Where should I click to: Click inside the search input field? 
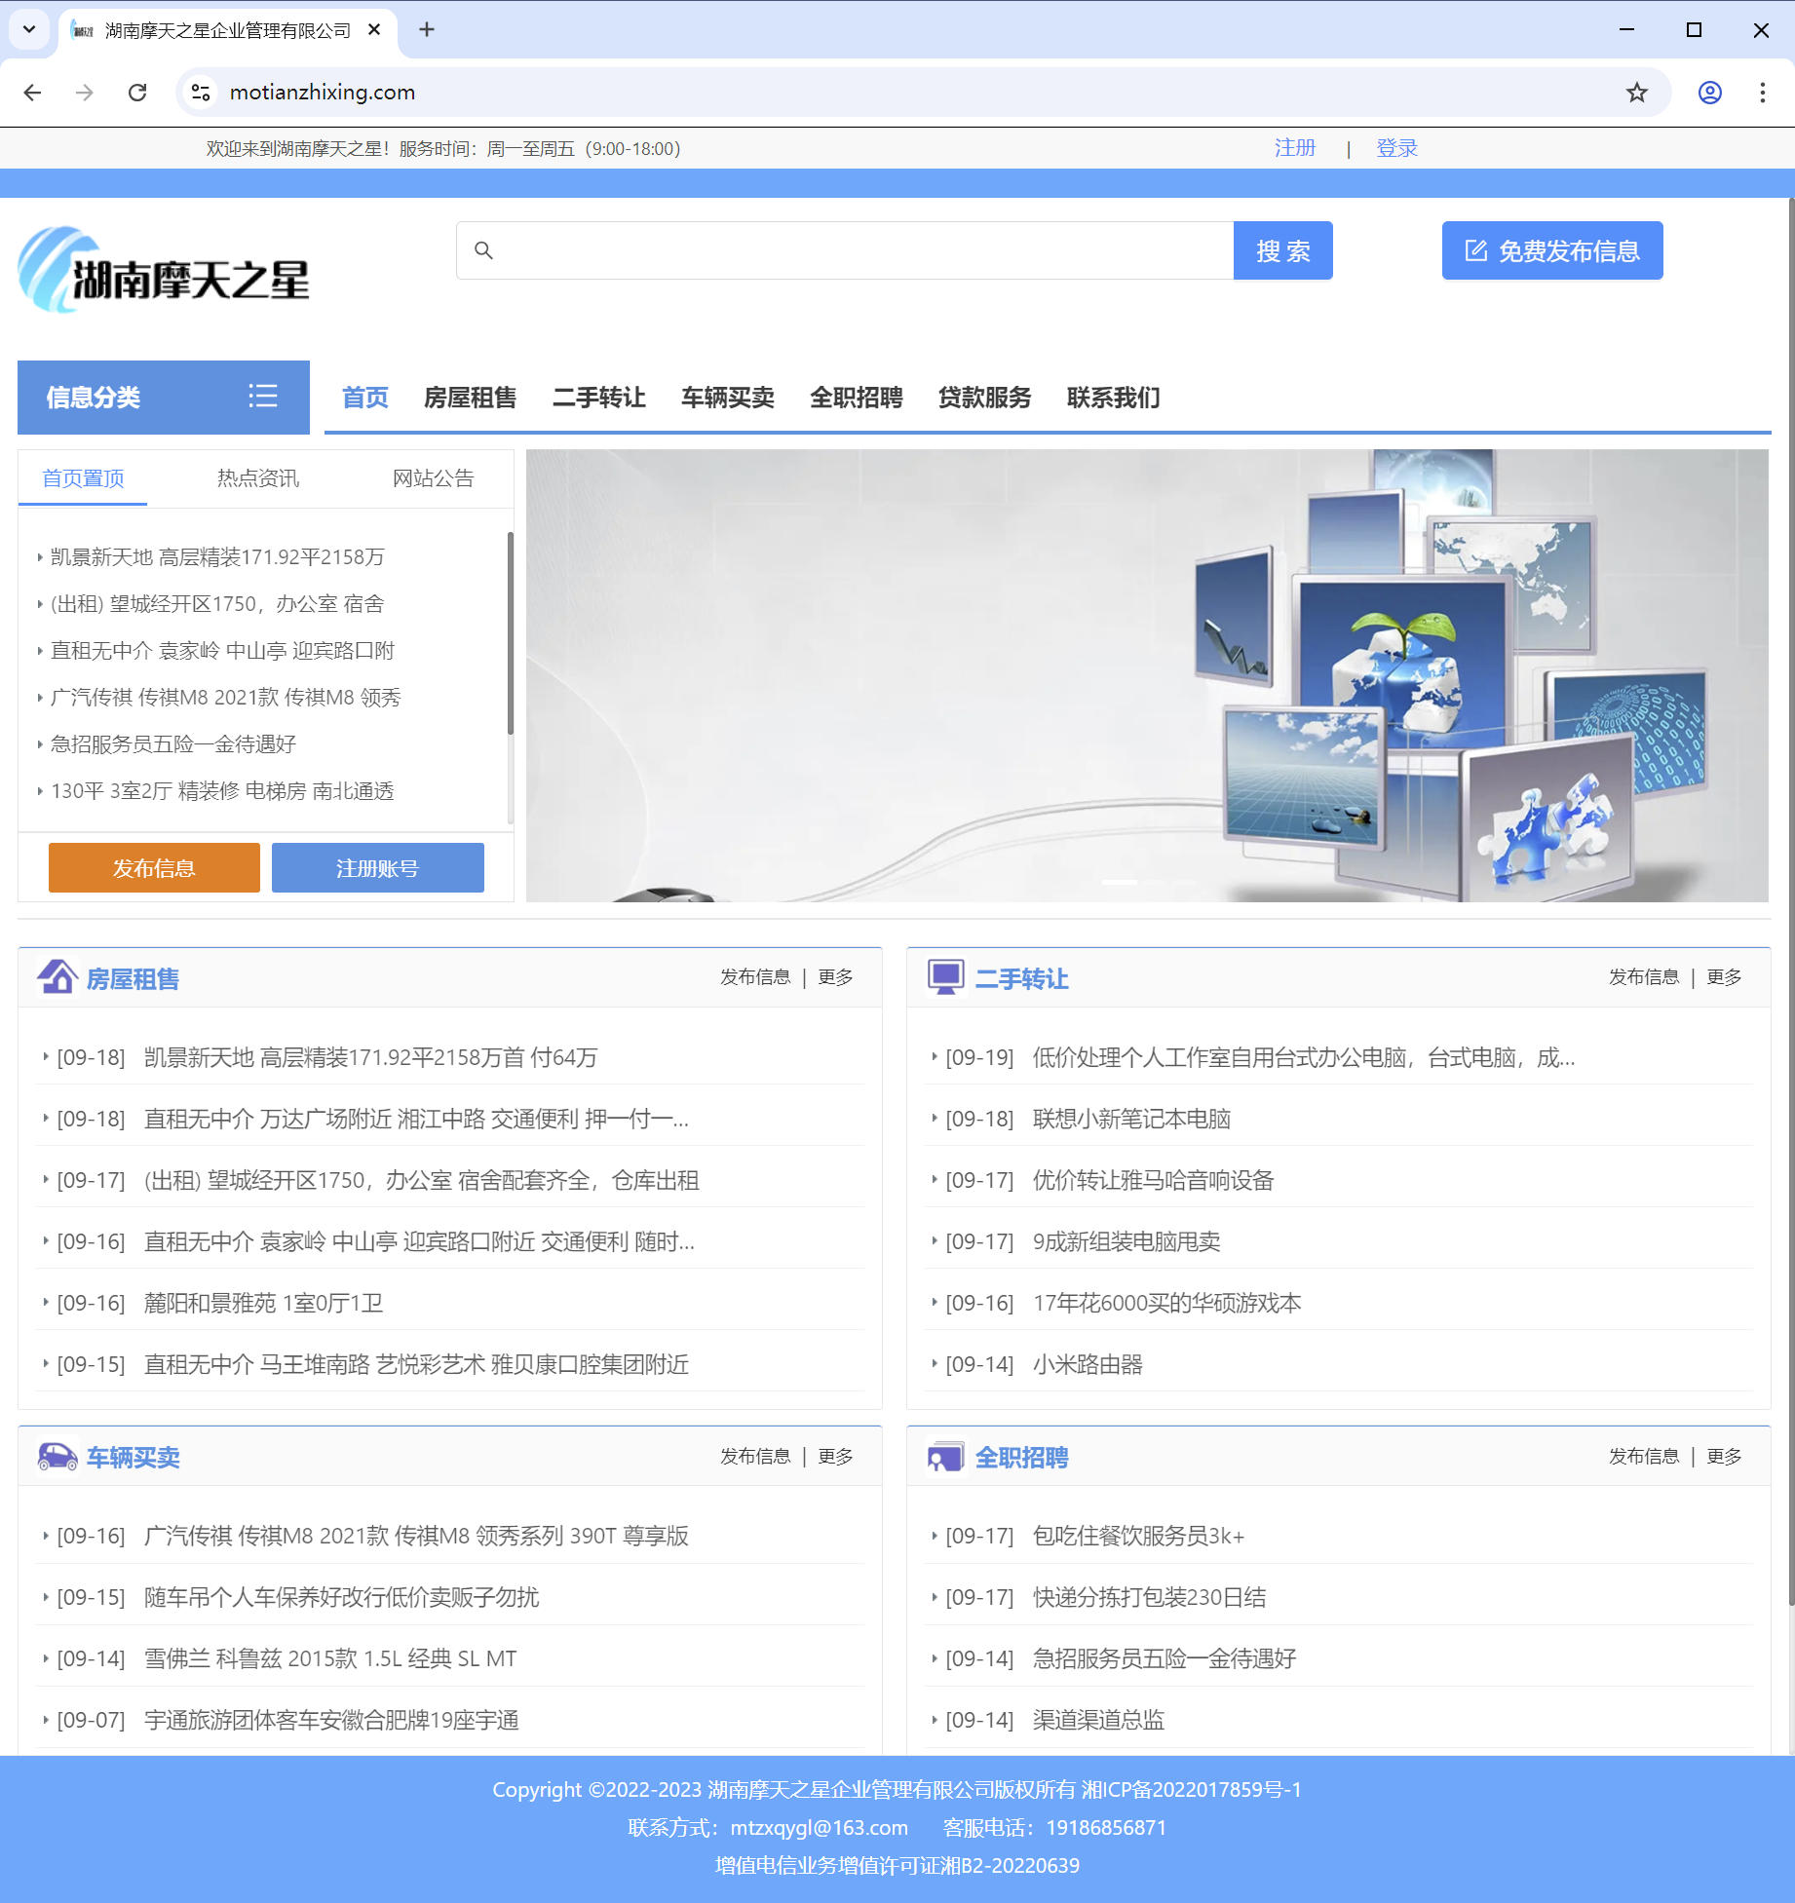pyautogui.click(x=858, y=251)
